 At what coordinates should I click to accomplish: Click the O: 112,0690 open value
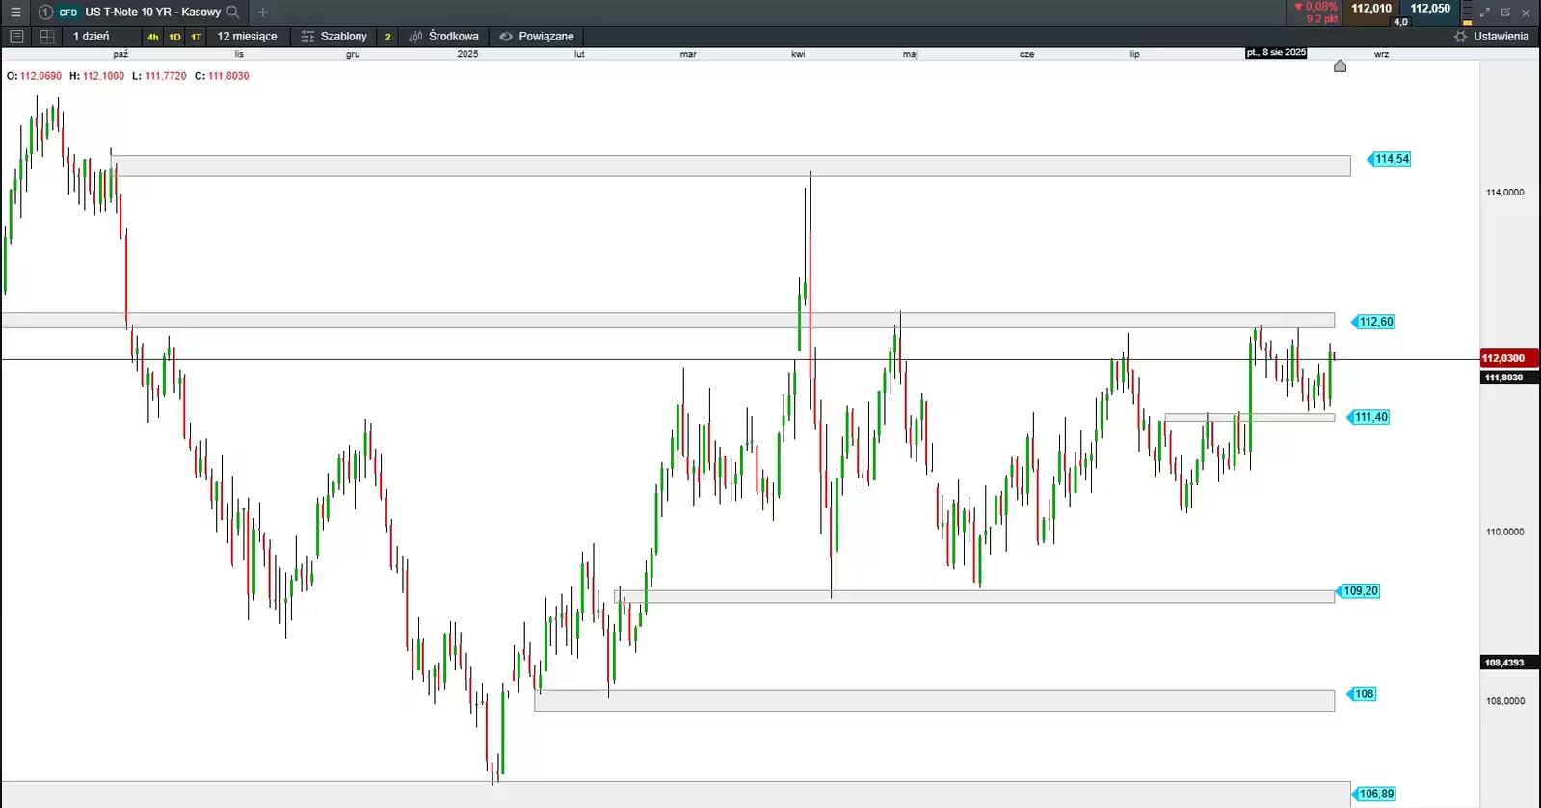34,76
